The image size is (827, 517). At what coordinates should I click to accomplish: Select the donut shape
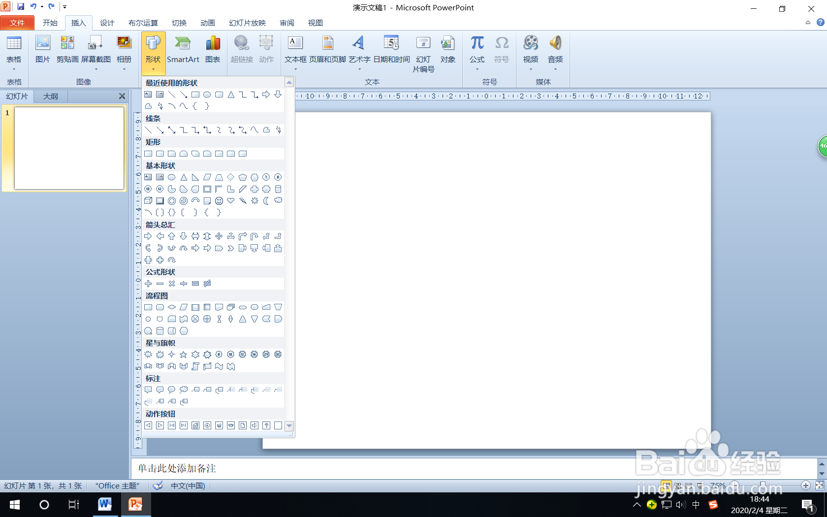click(172, 201)
